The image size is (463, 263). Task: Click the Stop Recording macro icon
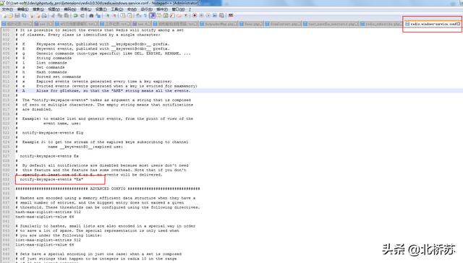click(x=201, y=16)
